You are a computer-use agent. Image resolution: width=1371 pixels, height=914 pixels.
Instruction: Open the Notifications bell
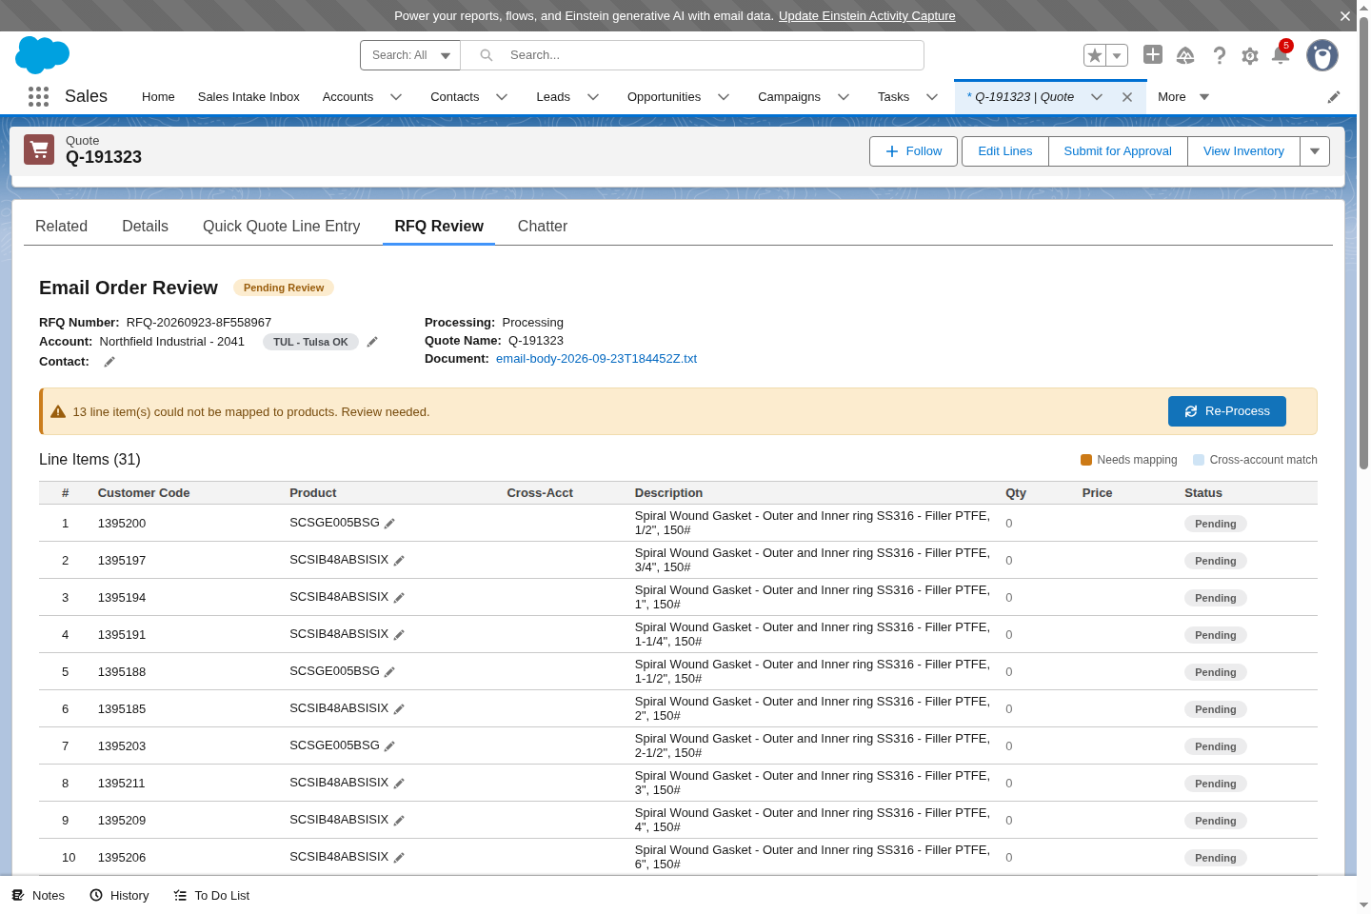coord(1281,54)
